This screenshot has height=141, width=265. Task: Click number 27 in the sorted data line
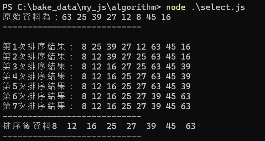coord(131,126)
